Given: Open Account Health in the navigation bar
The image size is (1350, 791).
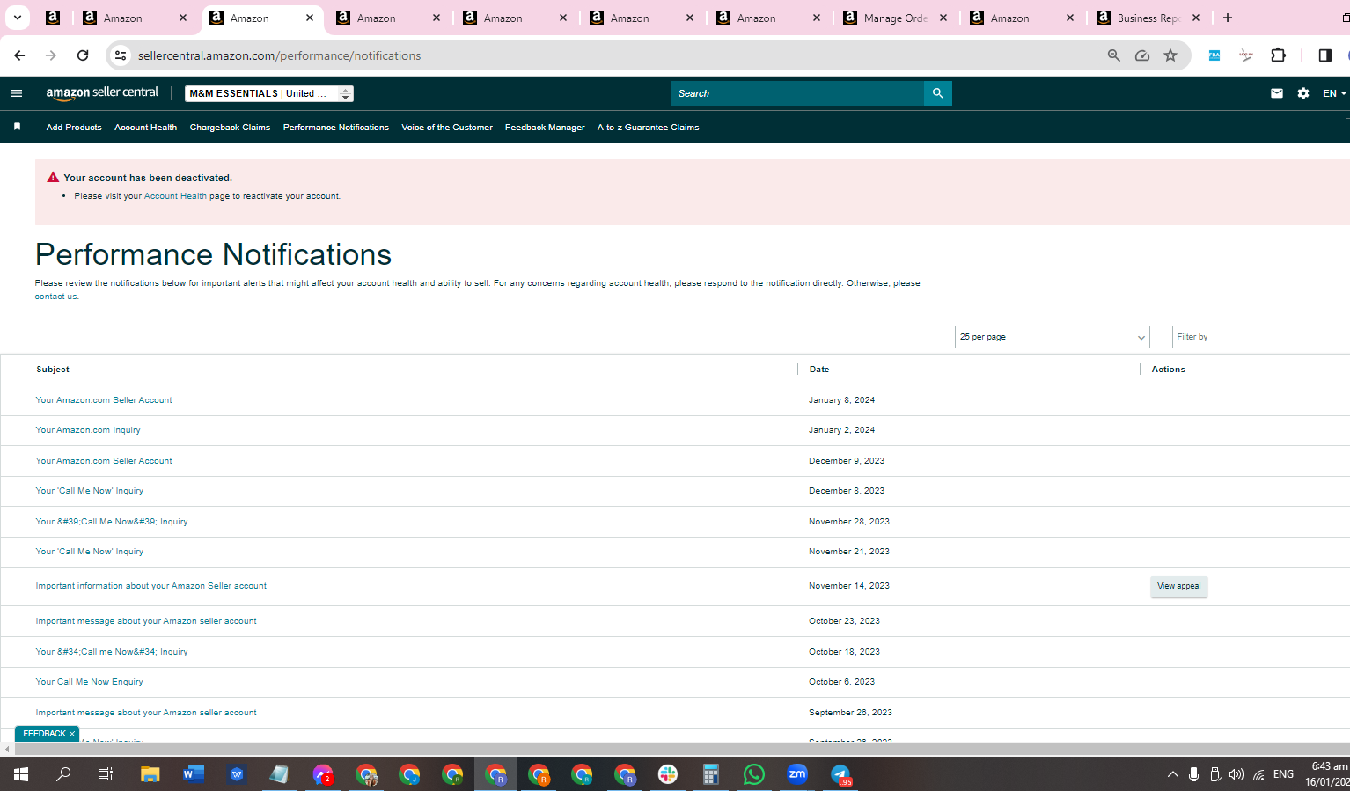Looking at the screenshot, I should 145,128.
